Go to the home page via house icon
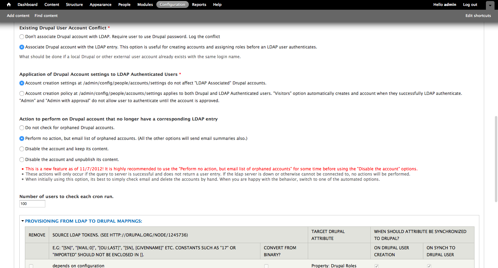498x268 pixels. [x=9, y=5]
